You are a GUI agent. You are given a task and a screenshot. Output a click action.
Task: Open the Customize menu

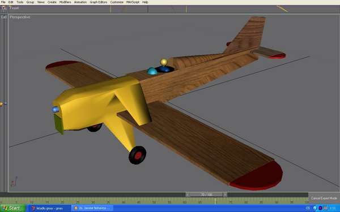tap(117, 2)
